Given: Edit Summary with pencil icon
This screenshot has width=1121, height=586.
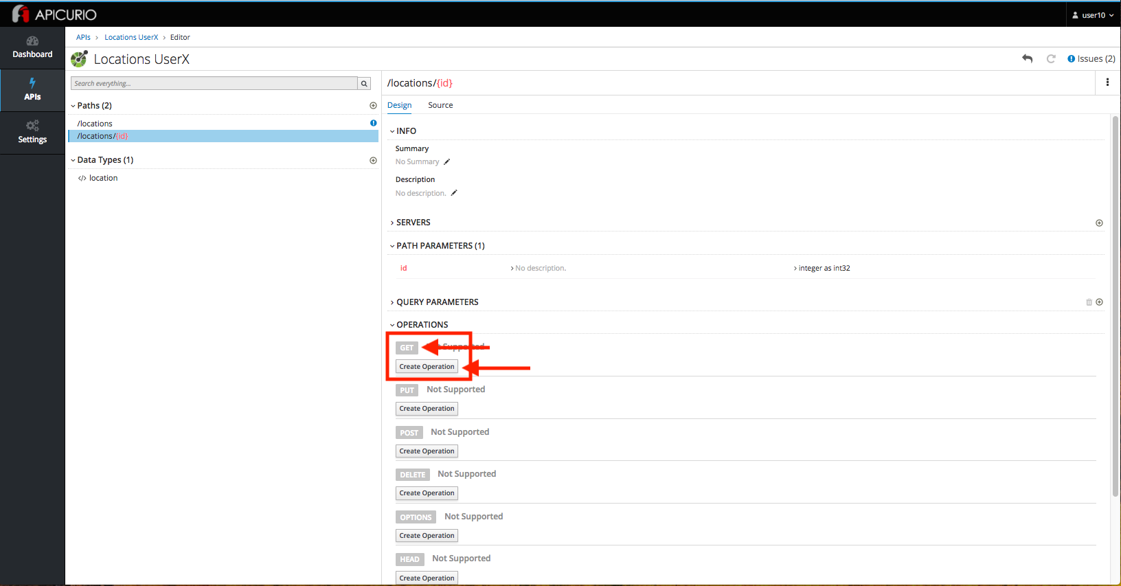Looking at the screenshot, I should [447, 162].
